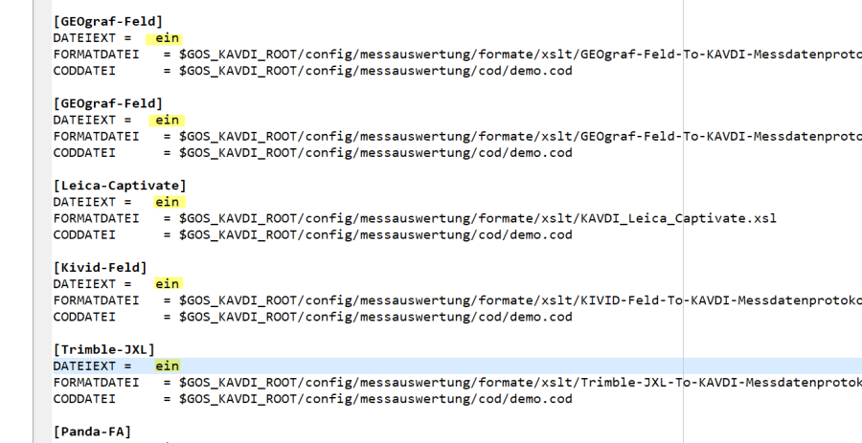This screenshot has width=862, height=443.
Task: Click DATEIEXT key under Trimble-JXL
Action: 84,366
